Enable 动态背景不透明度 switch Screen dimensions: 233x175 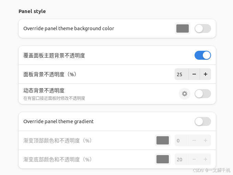click(202, 94)
